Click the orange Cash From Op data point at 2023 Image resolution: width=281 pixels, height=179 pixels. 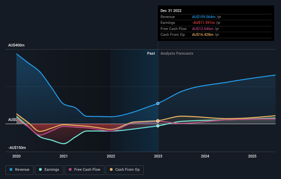pos(158,121)
